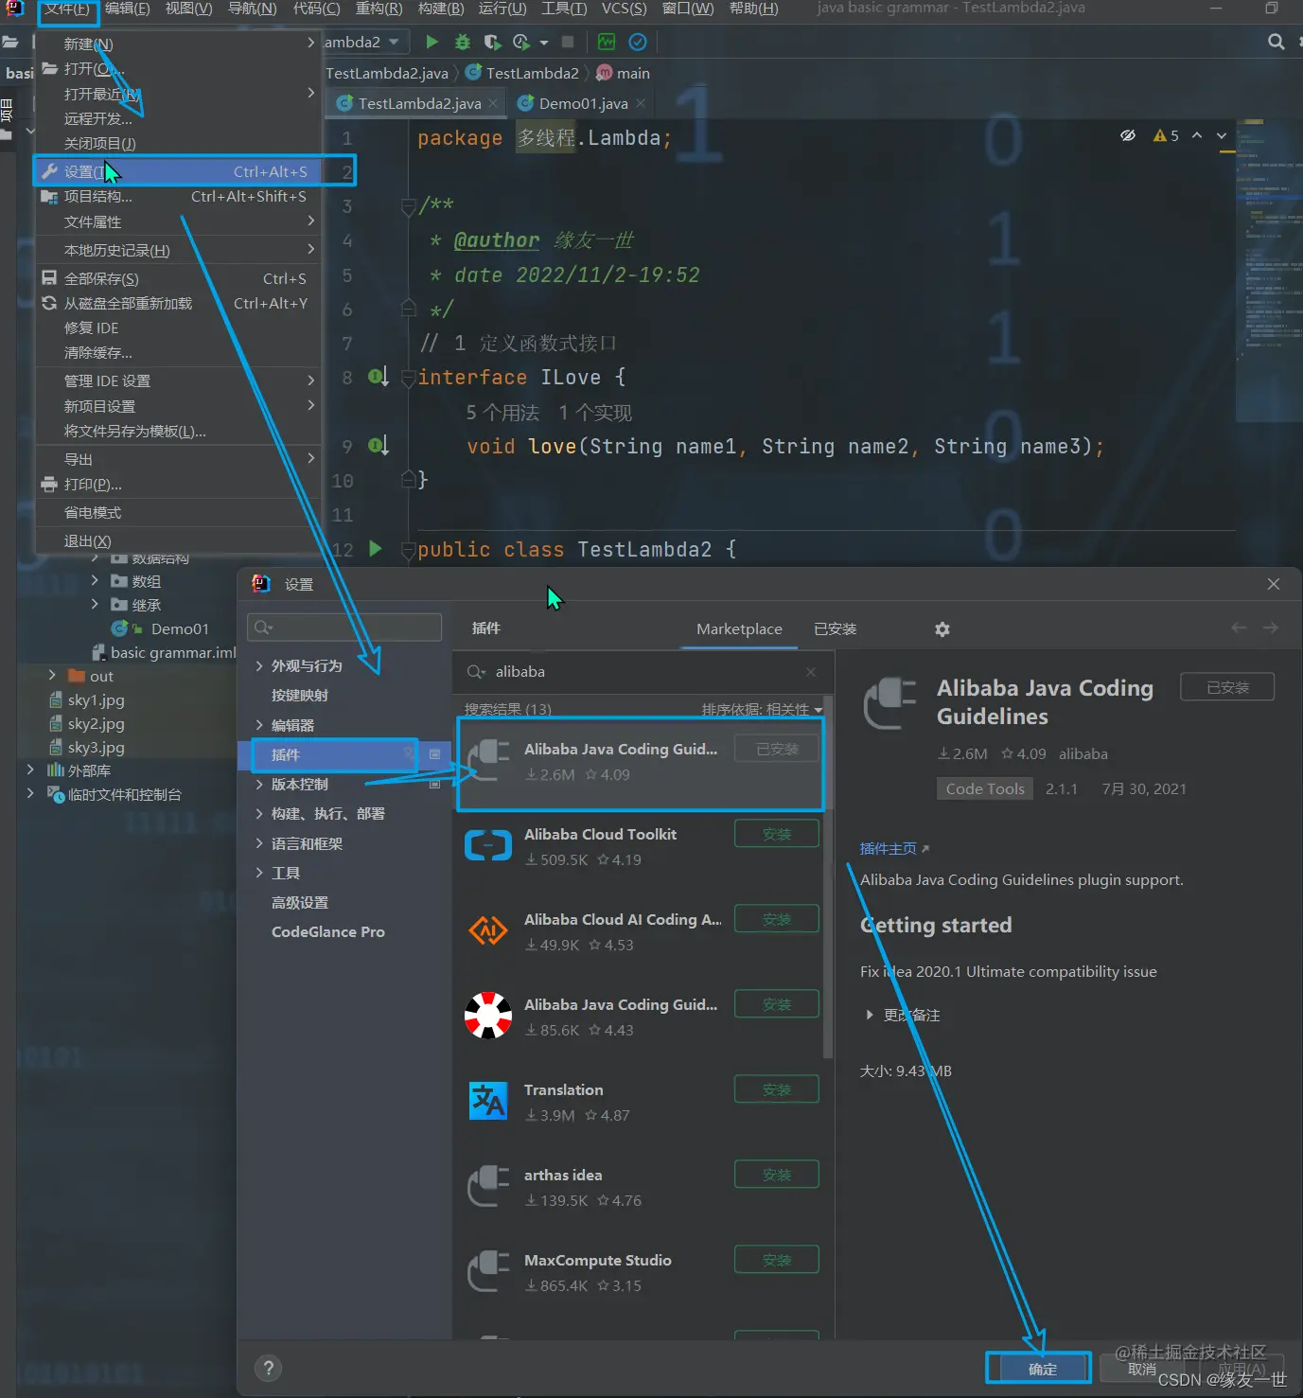The image size is (1303, 1398).
Task: Open the 编辑(E) menu
Action: [127, 9]
